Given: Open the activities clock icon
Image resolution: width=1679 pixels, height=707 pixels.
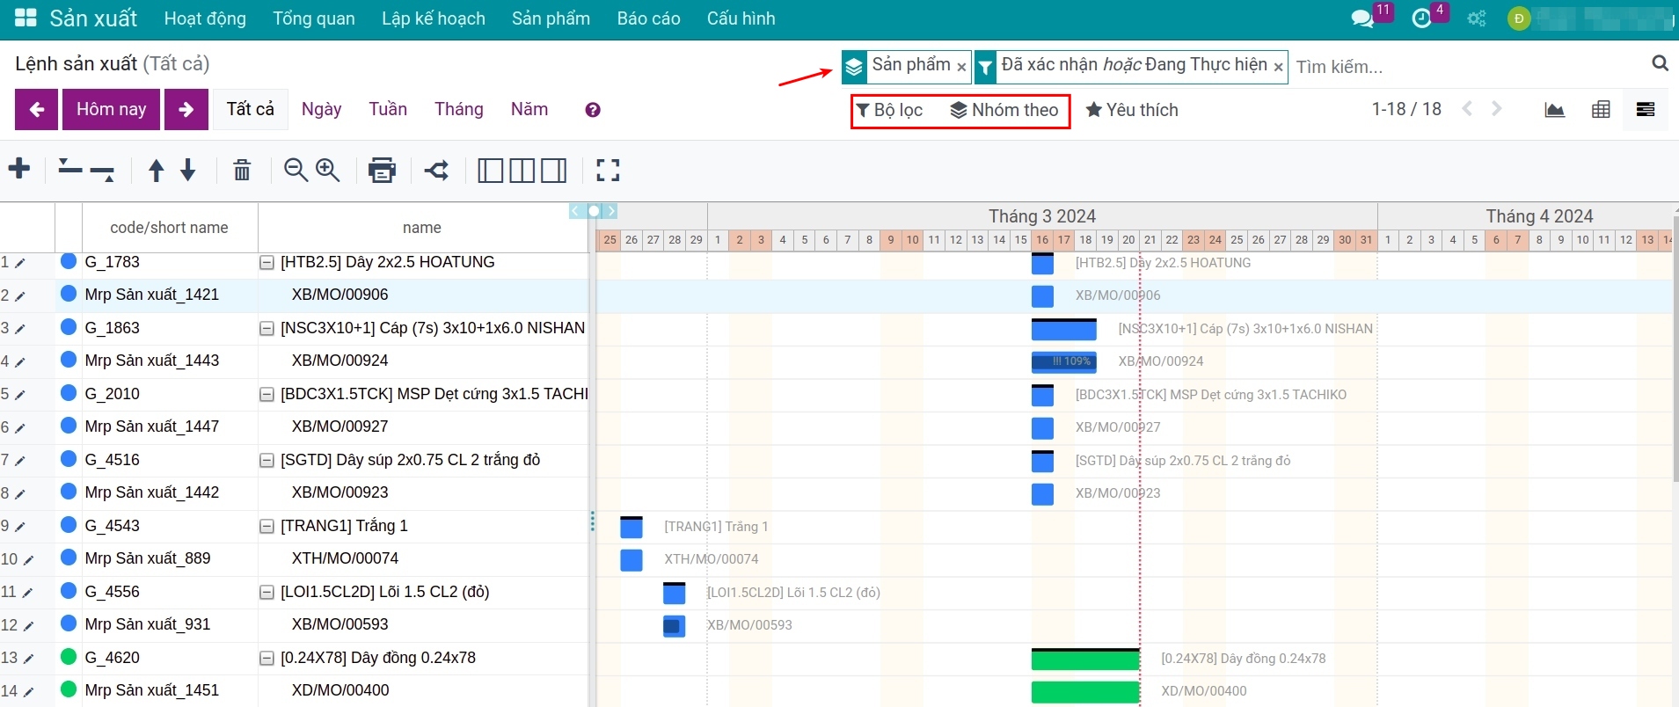Looking at the screenshot, I should coord(1421,18).
